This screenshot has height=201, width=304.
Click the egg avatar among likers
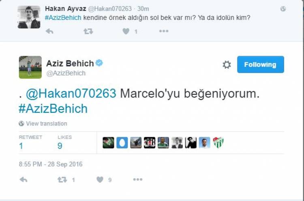click(122, 143)
